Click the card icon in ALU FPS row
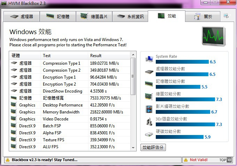 (x=14, y=146)
